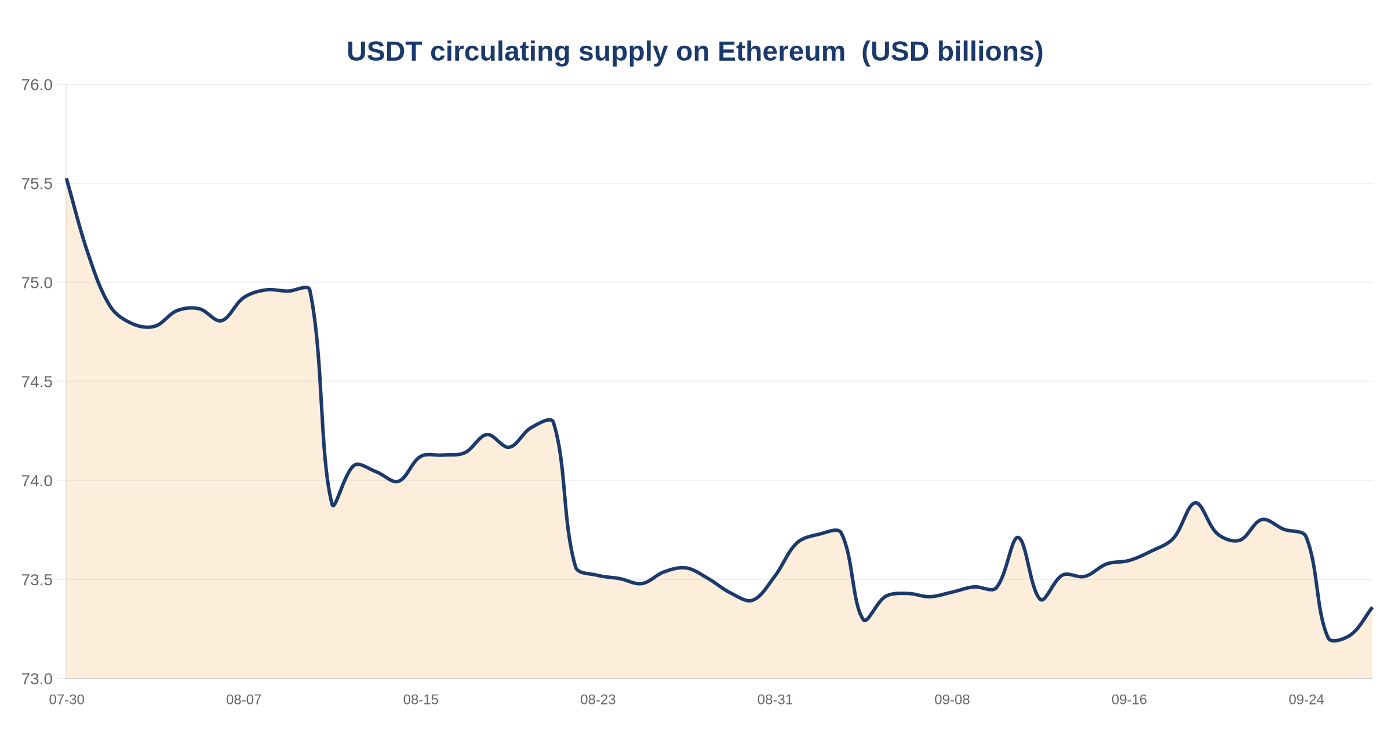
Task: Select the 08-07 date tick label
Action: point(243,700)
